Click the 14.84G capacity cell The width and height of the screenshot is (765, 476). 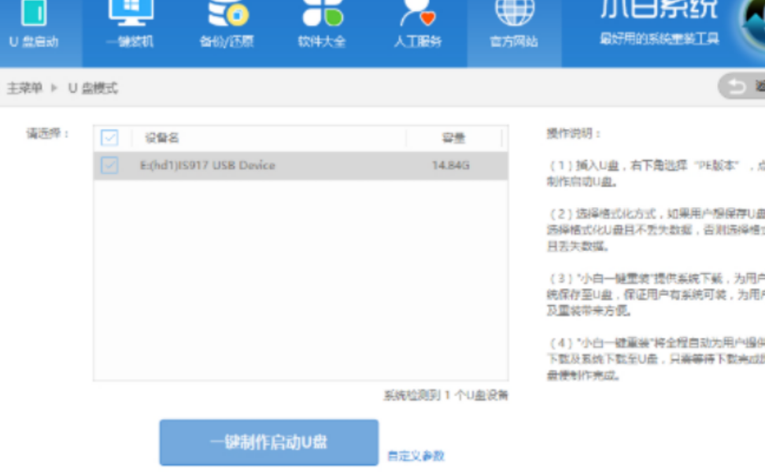coord(450,166)
